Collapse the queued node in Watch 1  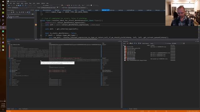[x=8, y=58]
